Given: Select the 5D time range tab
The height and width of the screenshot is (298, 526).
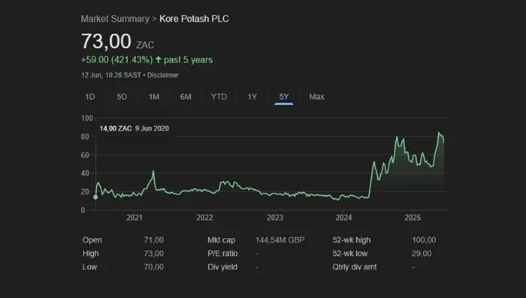Looking at the screenshot, I should click(122, 97).
